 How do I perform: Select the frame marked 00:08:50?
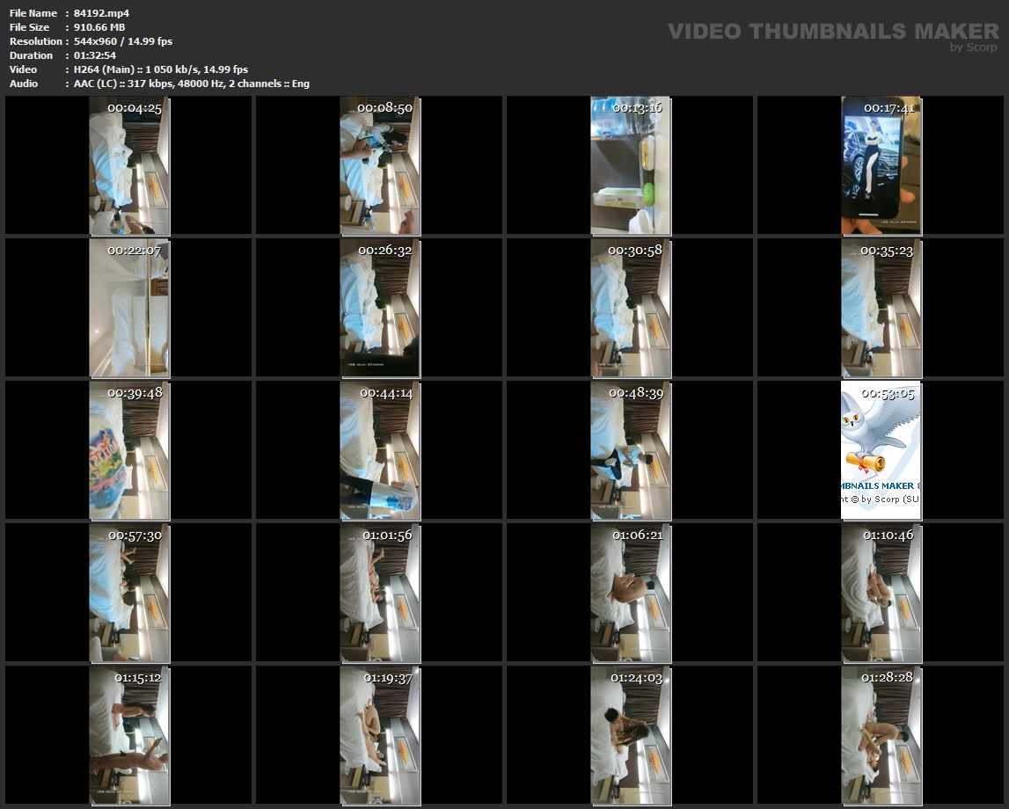380,166
